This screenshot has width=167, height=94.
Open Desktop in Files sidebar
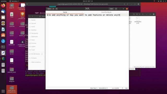point(34,30)
